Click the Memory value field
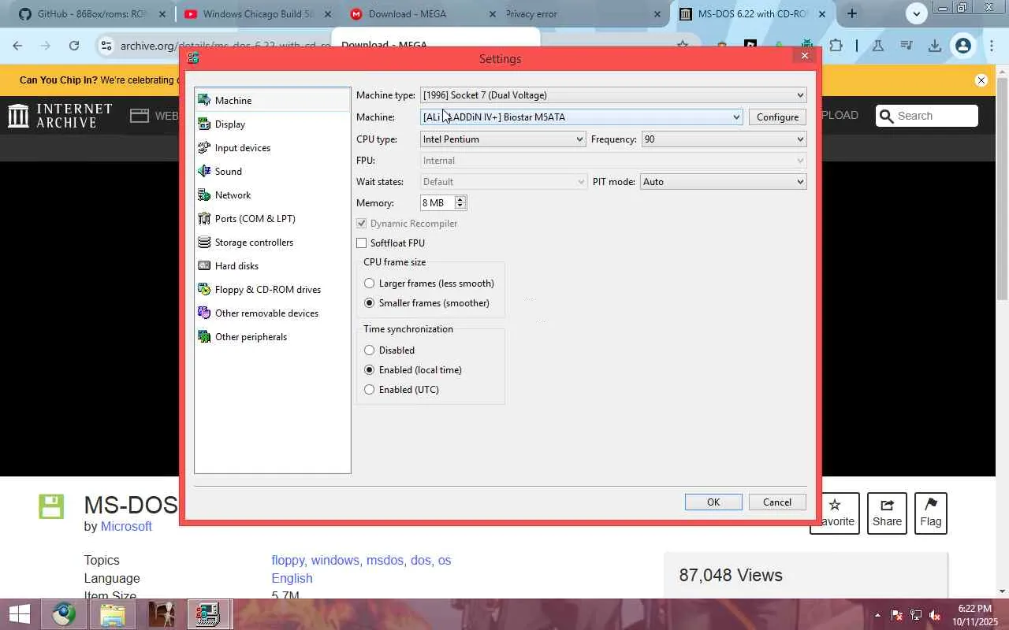 (437, 203)
